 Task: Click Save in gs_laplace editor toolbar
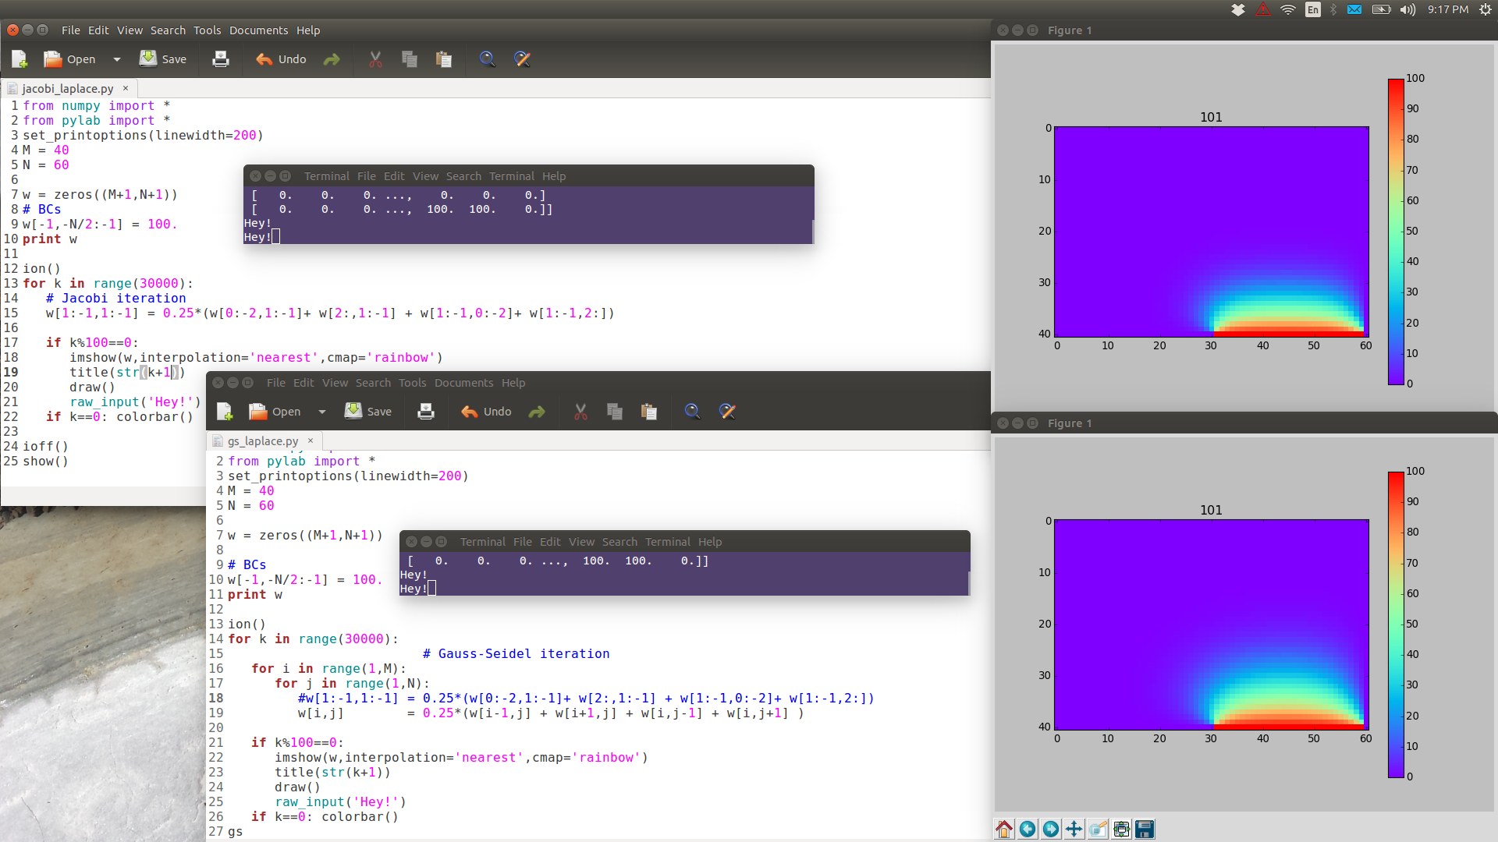(x=368, y=412)
